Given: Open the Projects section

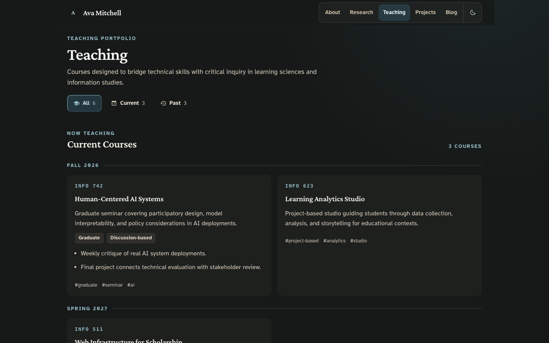Looking at the screenshot, I should point(425,13).
